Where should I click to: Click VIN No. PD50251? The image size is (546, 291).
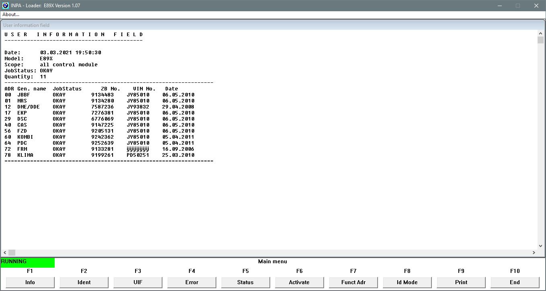[138, 155]
